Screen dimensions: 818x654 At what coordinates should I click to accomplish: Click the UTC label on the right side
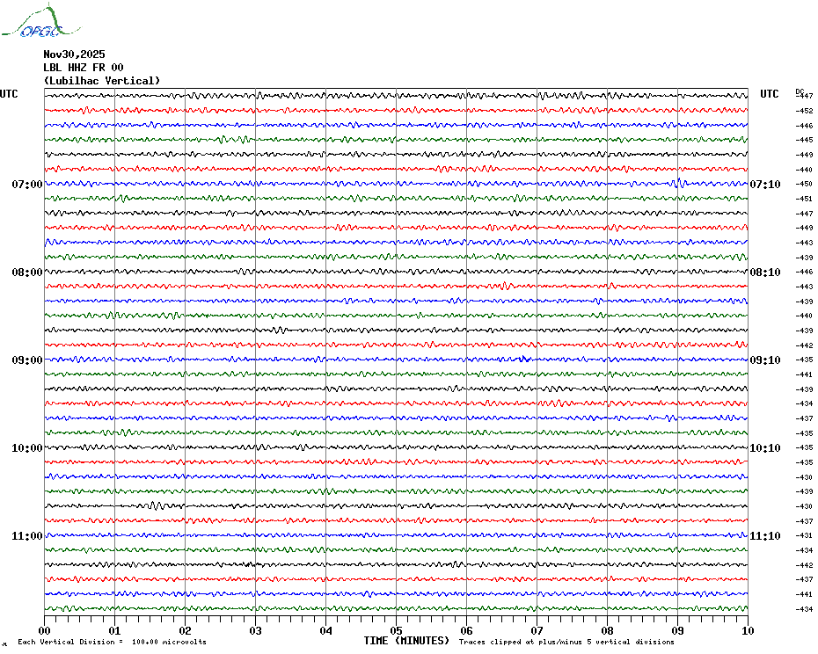tap(769, 94)
